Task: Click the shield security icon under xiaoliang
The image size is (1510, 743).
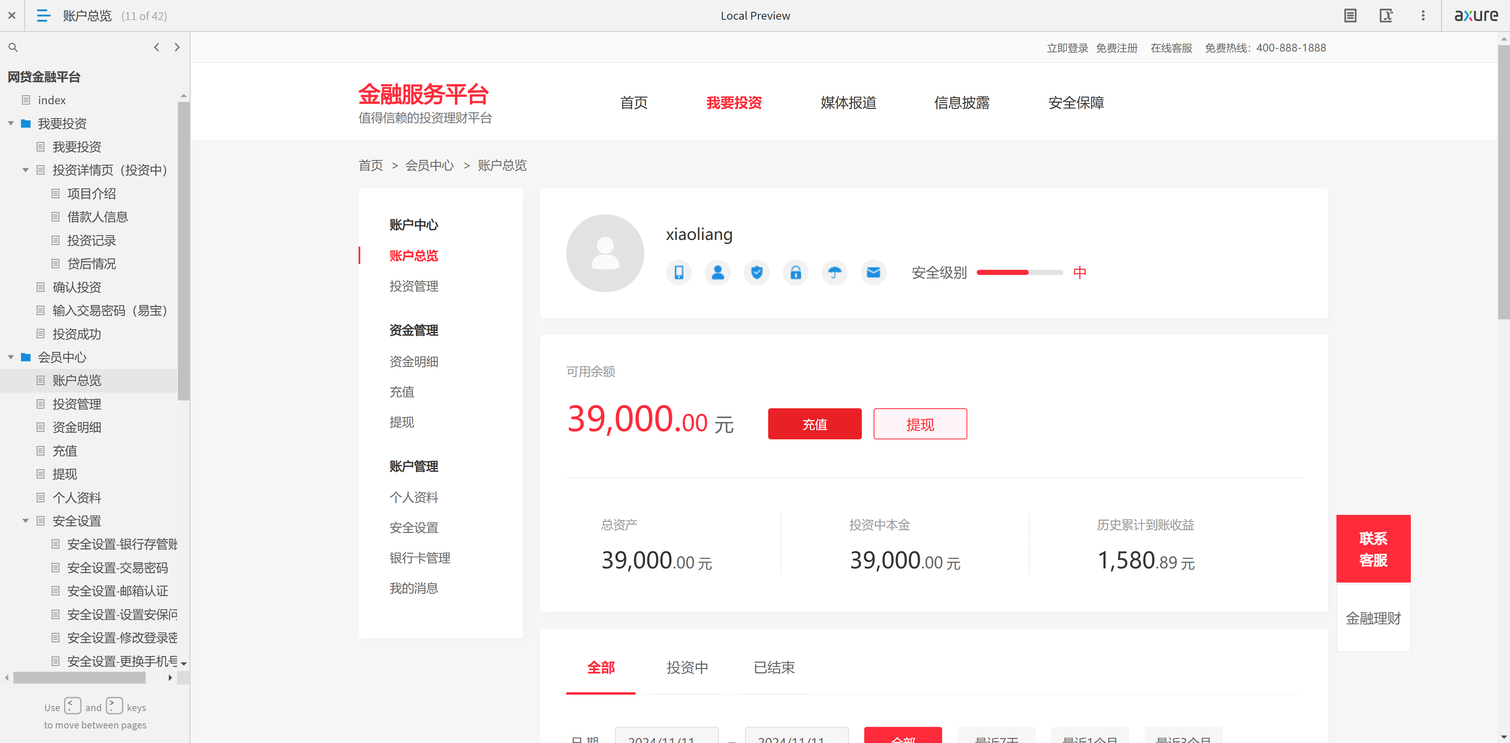Action: click(757, 273)
